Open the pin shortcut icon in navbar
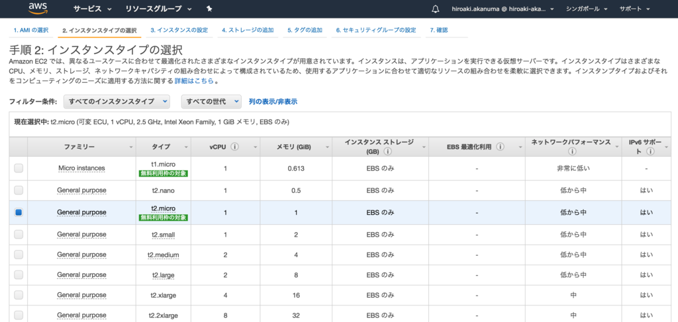 pos(209,9)
